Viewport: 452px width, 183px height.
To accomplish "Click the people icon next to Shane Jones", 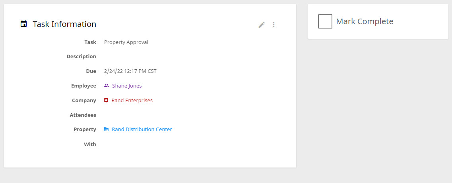I will [107, 86].
